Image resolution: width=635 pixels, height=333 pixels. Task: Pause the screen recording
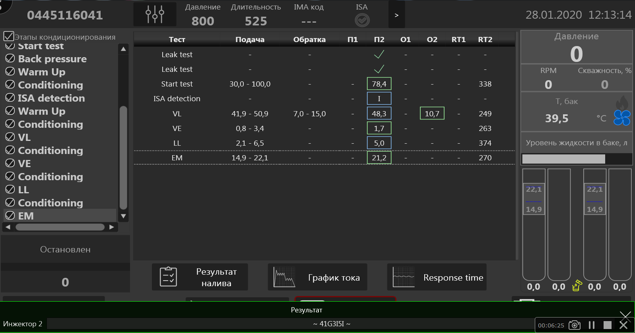[592, 325]
